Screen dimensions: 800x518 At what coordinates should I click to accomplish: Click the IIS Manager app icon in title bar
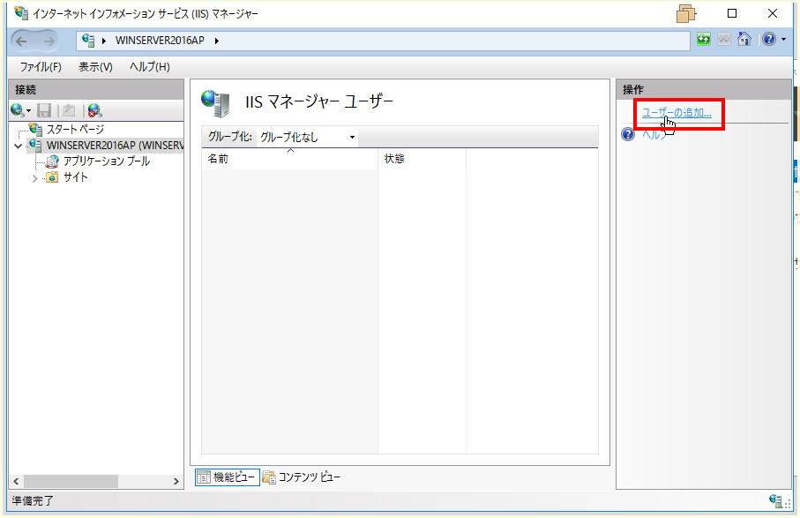pyautogui.click(x=21, y=12)
